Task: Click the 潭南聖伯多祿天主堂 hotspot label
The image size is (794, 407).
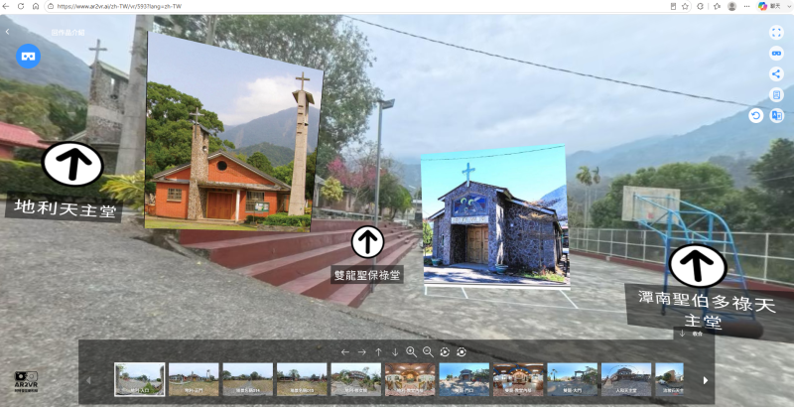Action: coord(707,312)
